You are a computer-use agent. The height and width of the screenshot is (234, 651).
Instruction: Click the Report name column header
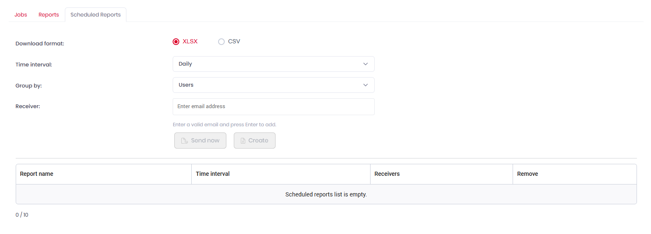37,174
